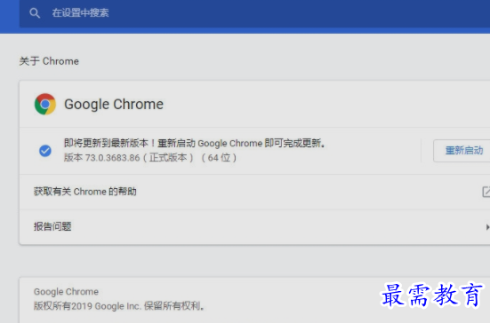Click the Google Chrome title text in card

(x=114, y=104)
